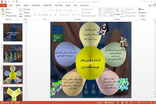
Task: Open the Layout dropdown
Action: tap(27, 9)
